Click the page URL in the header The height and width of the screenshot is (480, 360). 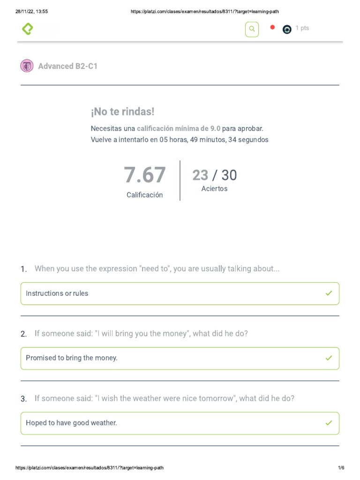click(x=207, y=11)
